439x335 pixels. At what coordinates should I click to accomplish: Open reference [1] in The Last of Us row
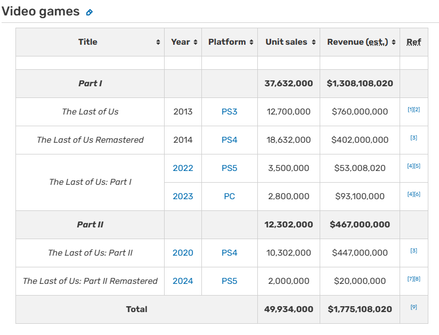[410, 109]
